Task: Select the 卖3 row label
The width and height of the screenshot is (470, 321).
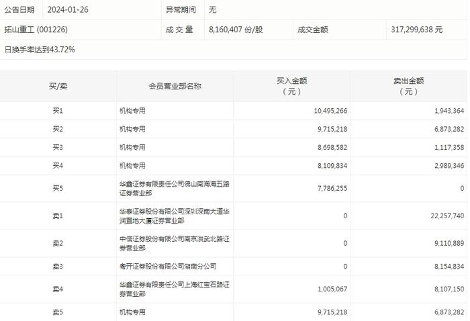Action: coord(58,266)
